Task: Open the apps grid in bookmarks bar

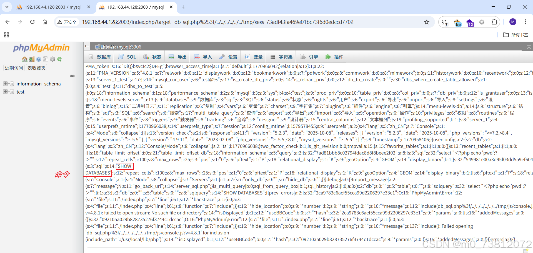Action: pyautogui.click(x=7, y=35)
